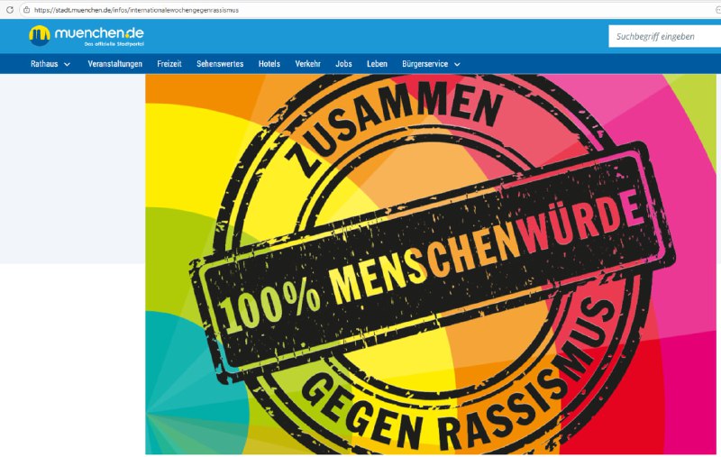Open the Verkehr section

coord(307,64)
